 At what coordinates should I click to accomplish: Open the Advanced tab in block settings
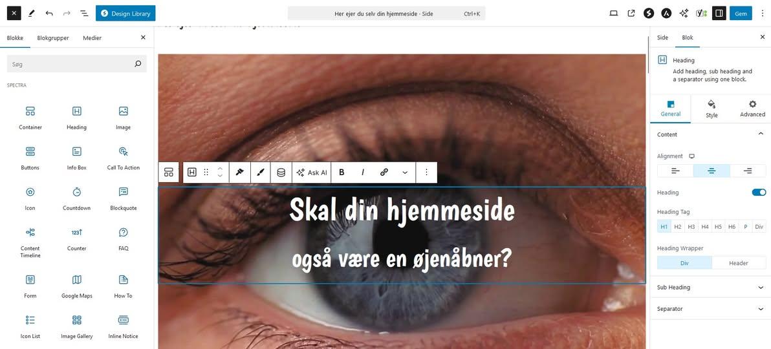click(x=752, y=109)
